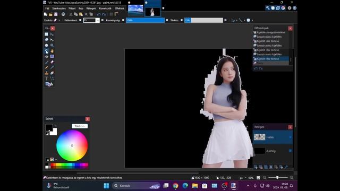Open the Settings gear icon
The image size is (340, 191).
[x=290, y=8]
